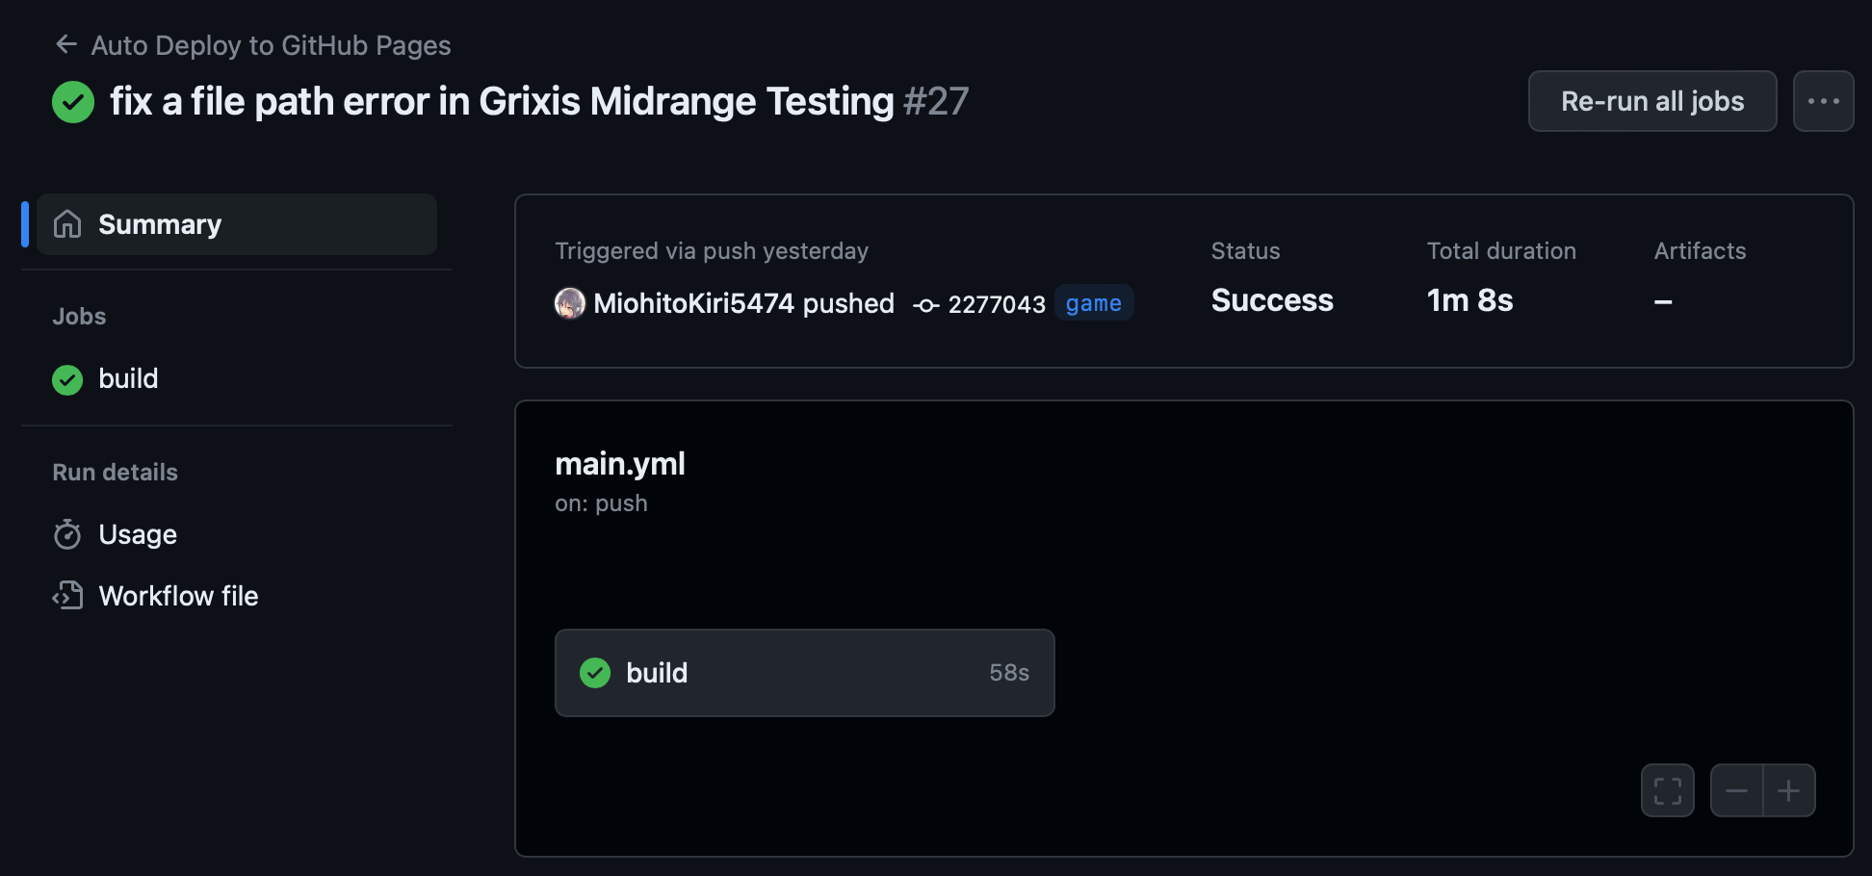Open the Usage run details page
The width and height of the screenshot is (1872, 876).
(138, 534)
